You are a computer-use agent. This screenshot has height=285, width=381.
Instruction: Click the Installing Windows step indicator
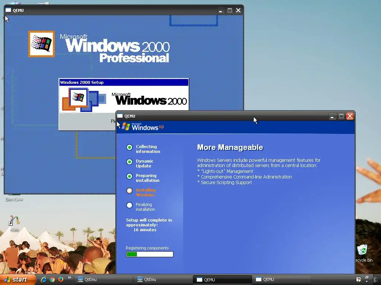tap(129, 191)
